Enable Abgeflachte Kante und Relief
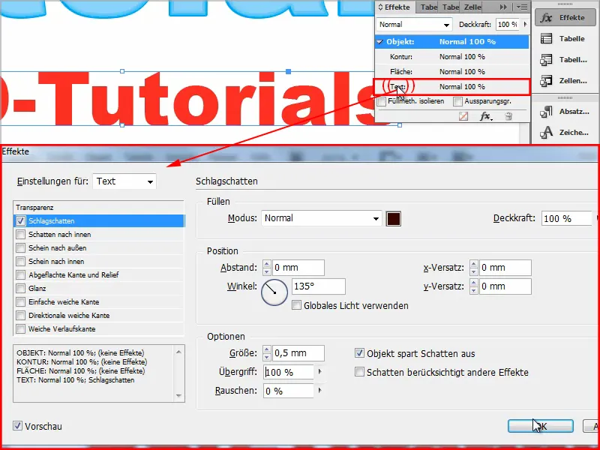600x450 pixels. click(21, 274)
